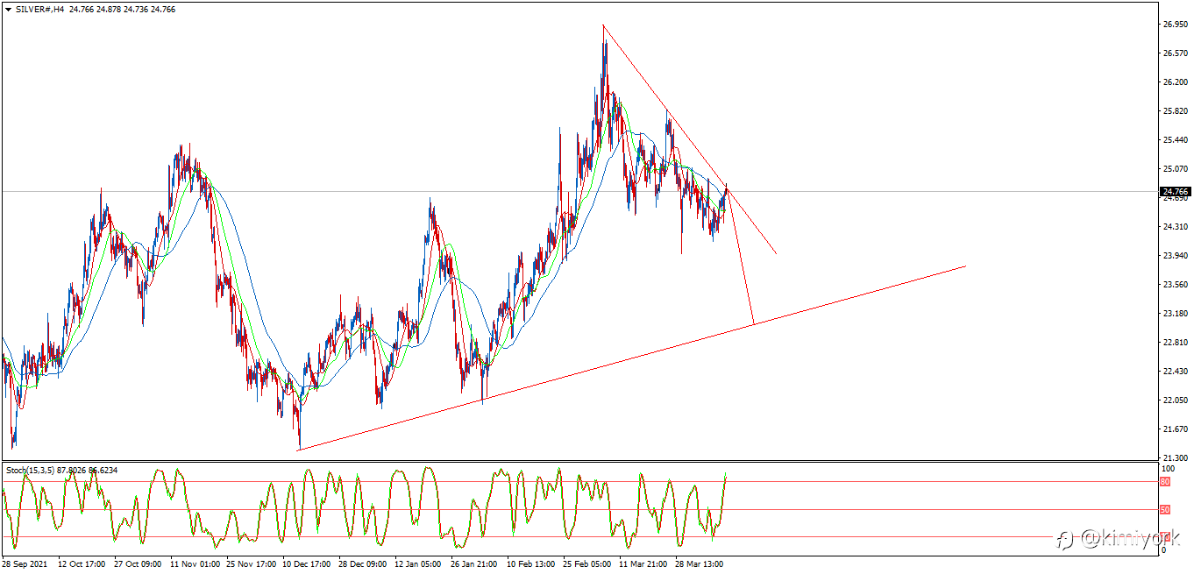The height and width of the screenshot is (574, 1194).
Task: Click price scale label 26.950
Action: pos(1175,25)
